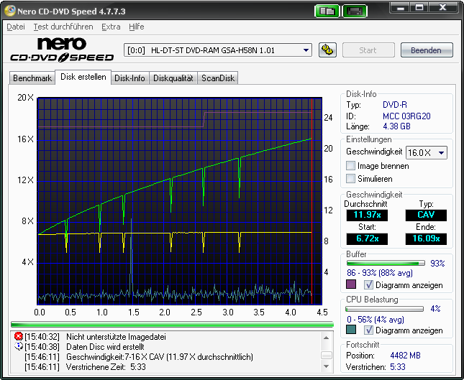Click the red end-position line in graph
This screenshot has height=380, width=464.
[312, 201]
